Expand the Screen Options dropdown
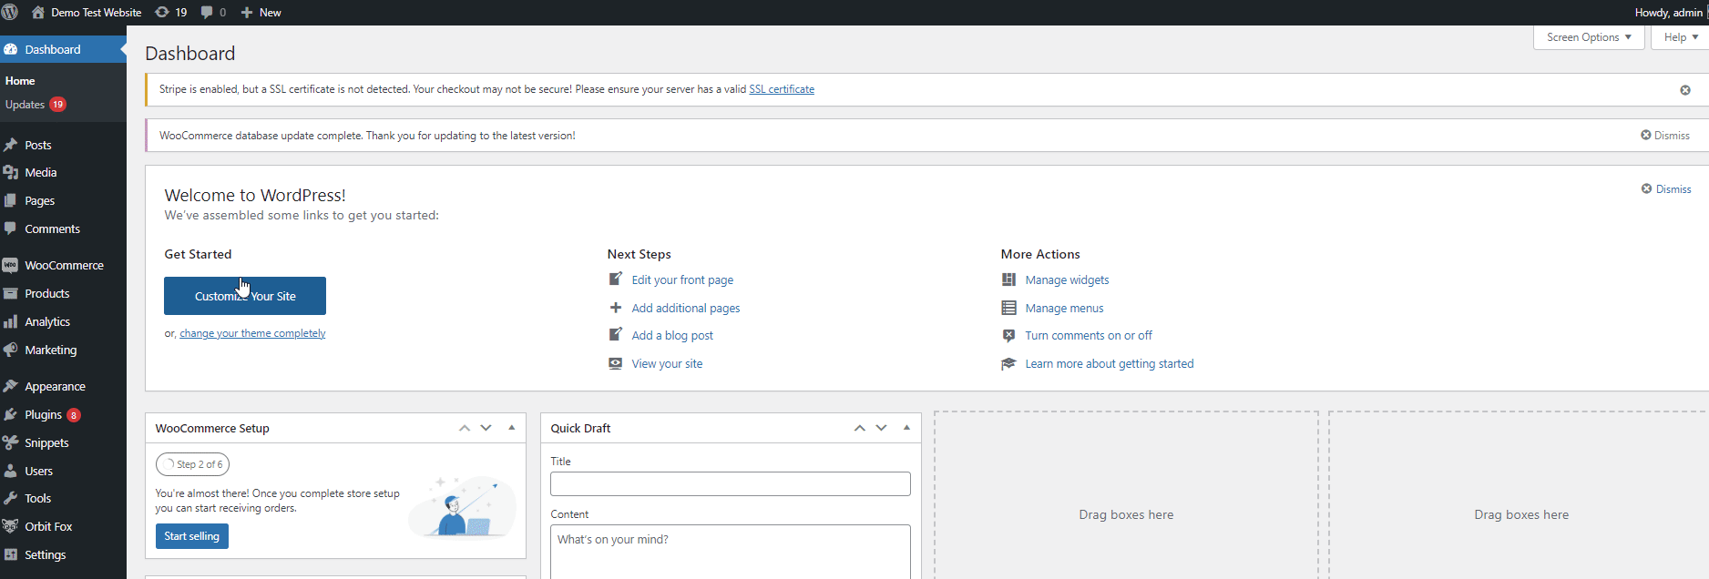1709x579 pixels. tap(1589, 37)
